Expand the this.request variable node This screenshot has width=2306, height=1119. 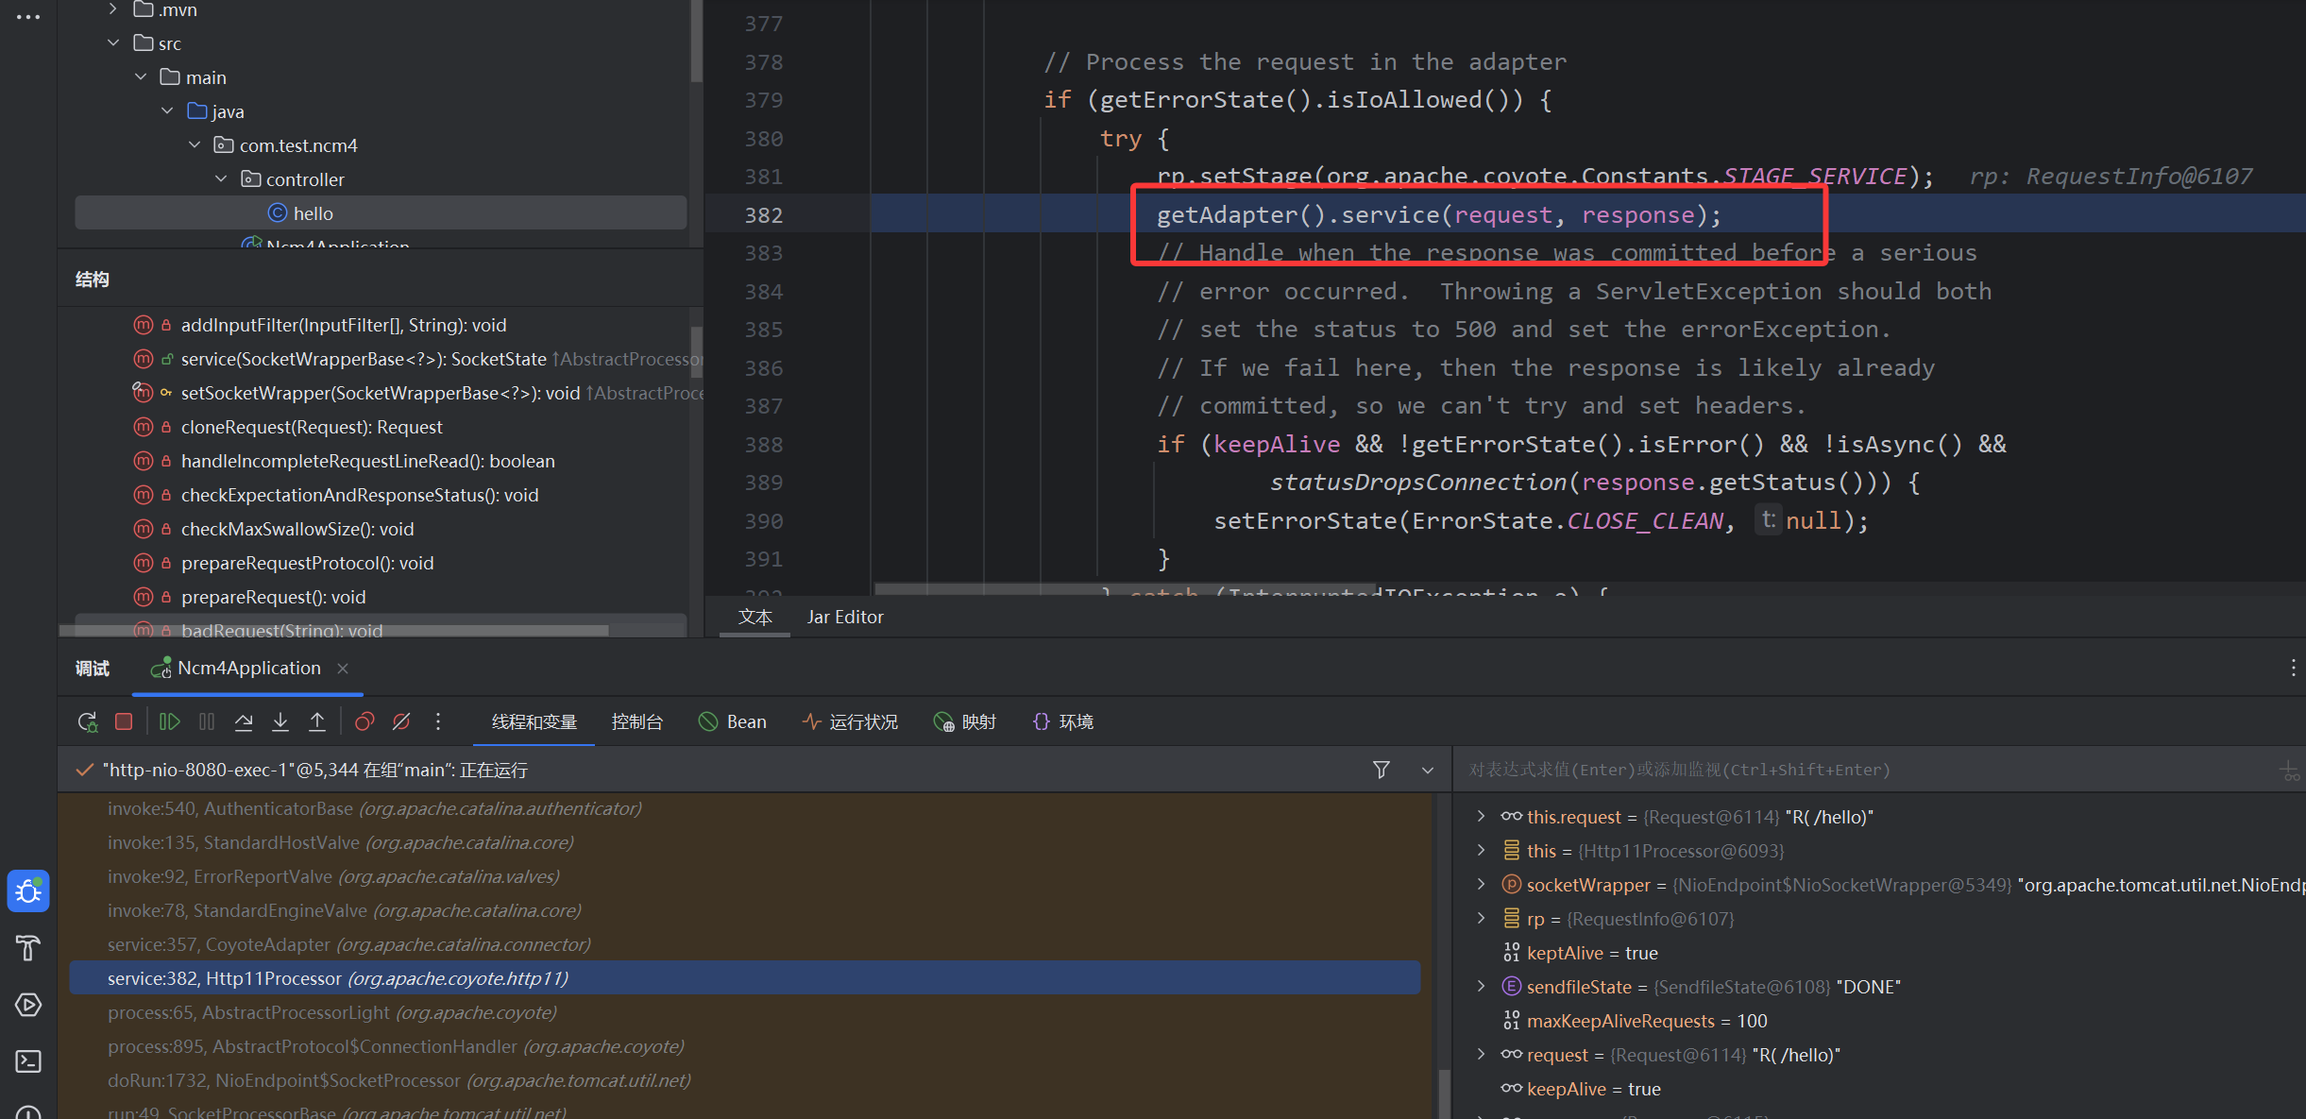[1481, 817]
